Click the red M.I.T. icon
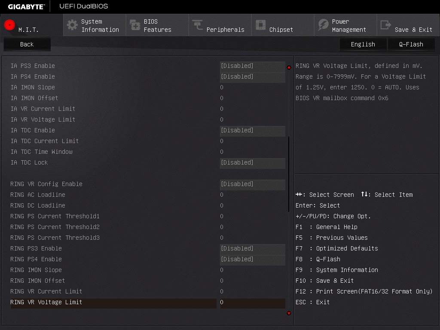440x330 pixels. pyautogui.click(x=9, y=24)
